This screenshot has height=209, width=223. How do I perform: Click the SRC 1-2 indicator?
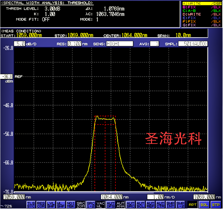point(91,205)
